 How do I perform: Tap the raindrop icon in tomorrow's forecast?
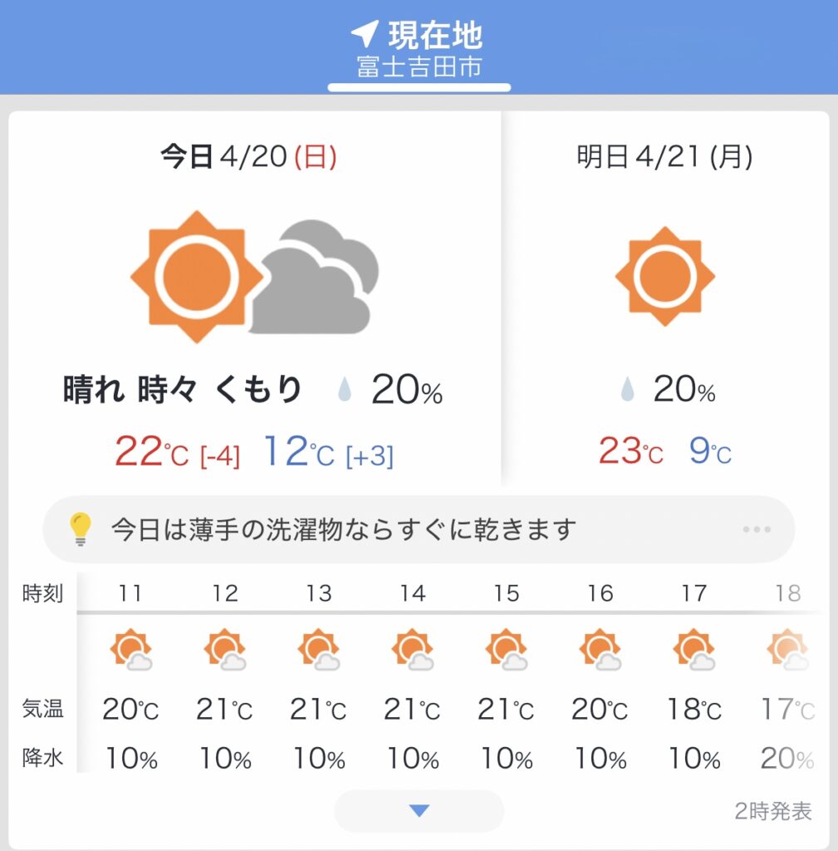pyautogui.click(x=628, y=389)
